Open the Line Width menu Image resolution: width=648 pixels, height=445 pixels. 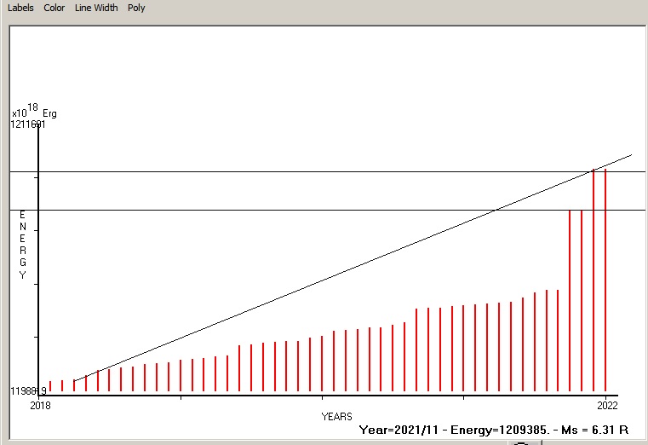click(96, 8)
